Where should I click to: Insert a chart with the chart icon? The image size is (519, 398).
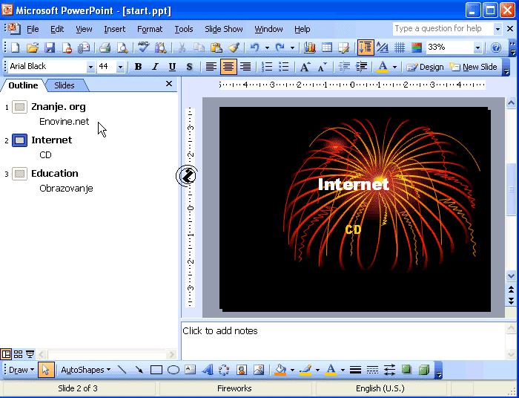[309, 48]
